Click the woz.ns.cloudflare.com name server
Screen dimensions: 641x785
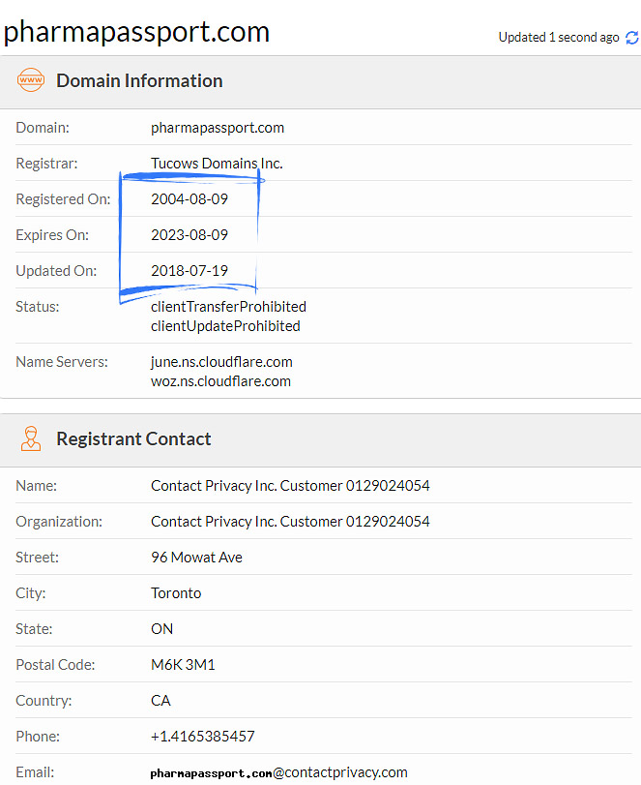coord(220,381)
